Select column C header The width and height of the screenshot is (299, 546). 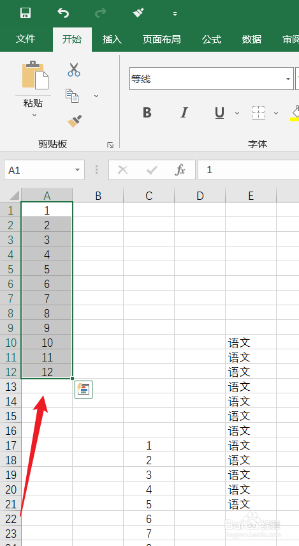click(x=149, y=195)
